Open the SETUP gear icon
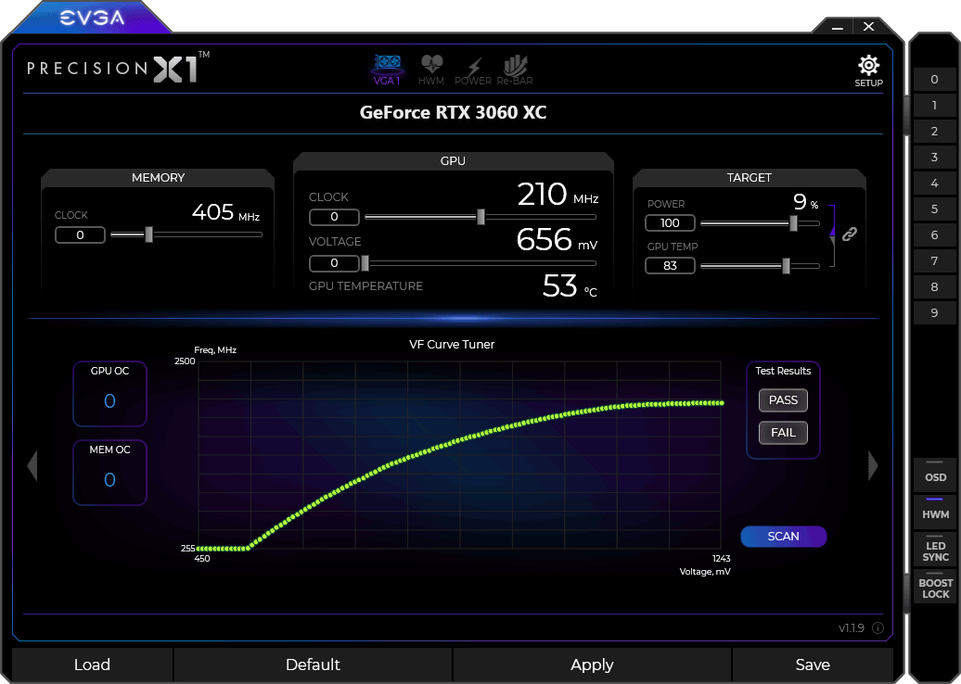The width and height of the screenshot is (961, 684). pos(868,70)
